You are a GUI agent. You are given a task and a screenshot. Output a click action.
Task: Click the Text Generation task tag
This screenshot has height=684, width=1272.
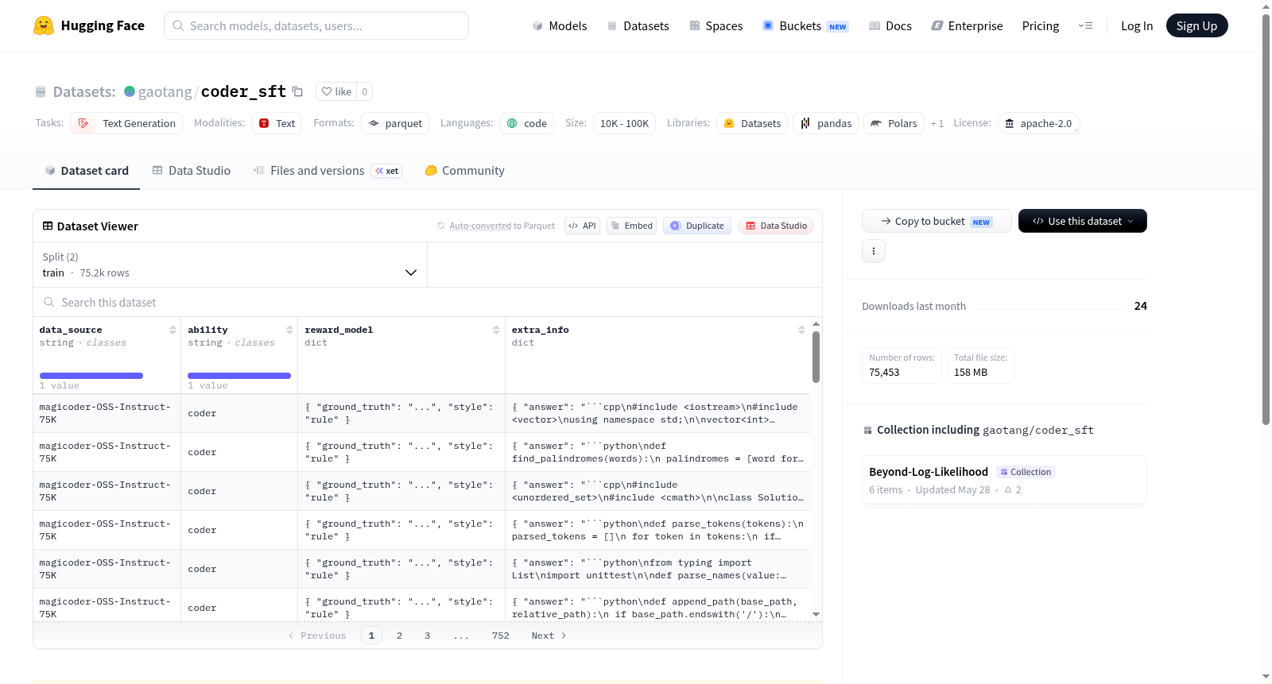click(126, 123)
